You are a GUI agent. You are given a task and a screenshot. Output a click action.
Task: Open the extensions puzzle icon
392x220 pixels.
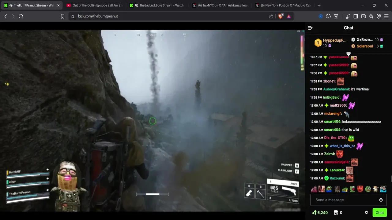[x=329, y=16]
